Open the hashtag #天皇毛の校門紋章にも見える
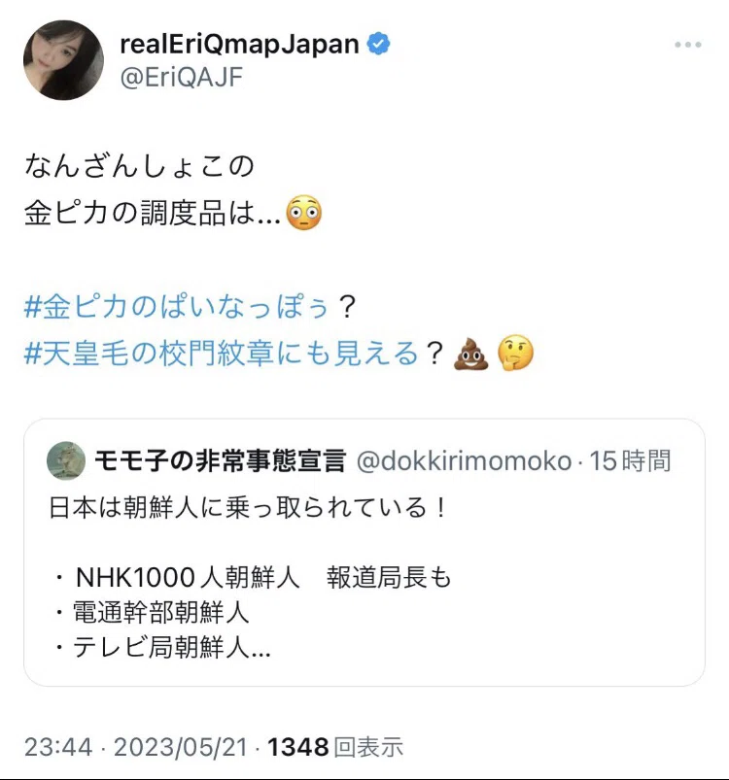 point(221,354)
